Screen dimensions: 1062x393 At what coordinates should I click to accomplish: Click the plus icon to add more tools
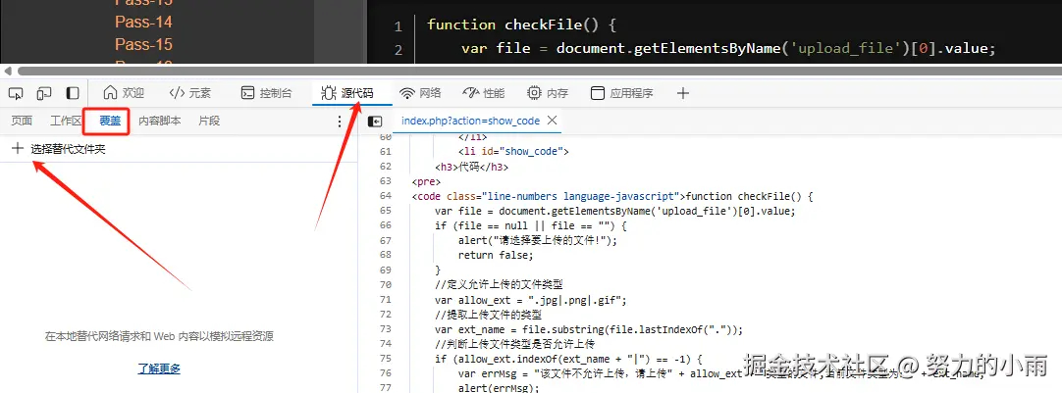point(683,93)
